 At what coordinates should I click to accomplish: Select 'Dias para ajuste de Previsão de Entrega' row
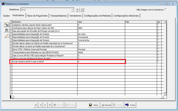pyautogui.click(x=87, y=31)
